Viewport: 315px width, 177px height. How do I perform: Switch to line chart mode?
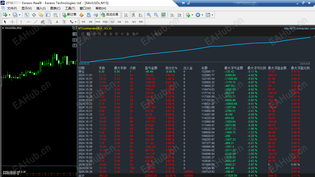click(140, 15)
